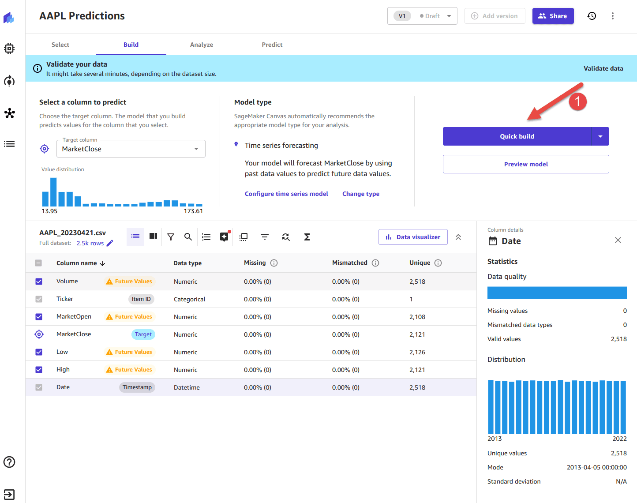This screenshot has width=637, height=503.
Task: Open the chat icon with red dot
Action: (x=225, y=236)
